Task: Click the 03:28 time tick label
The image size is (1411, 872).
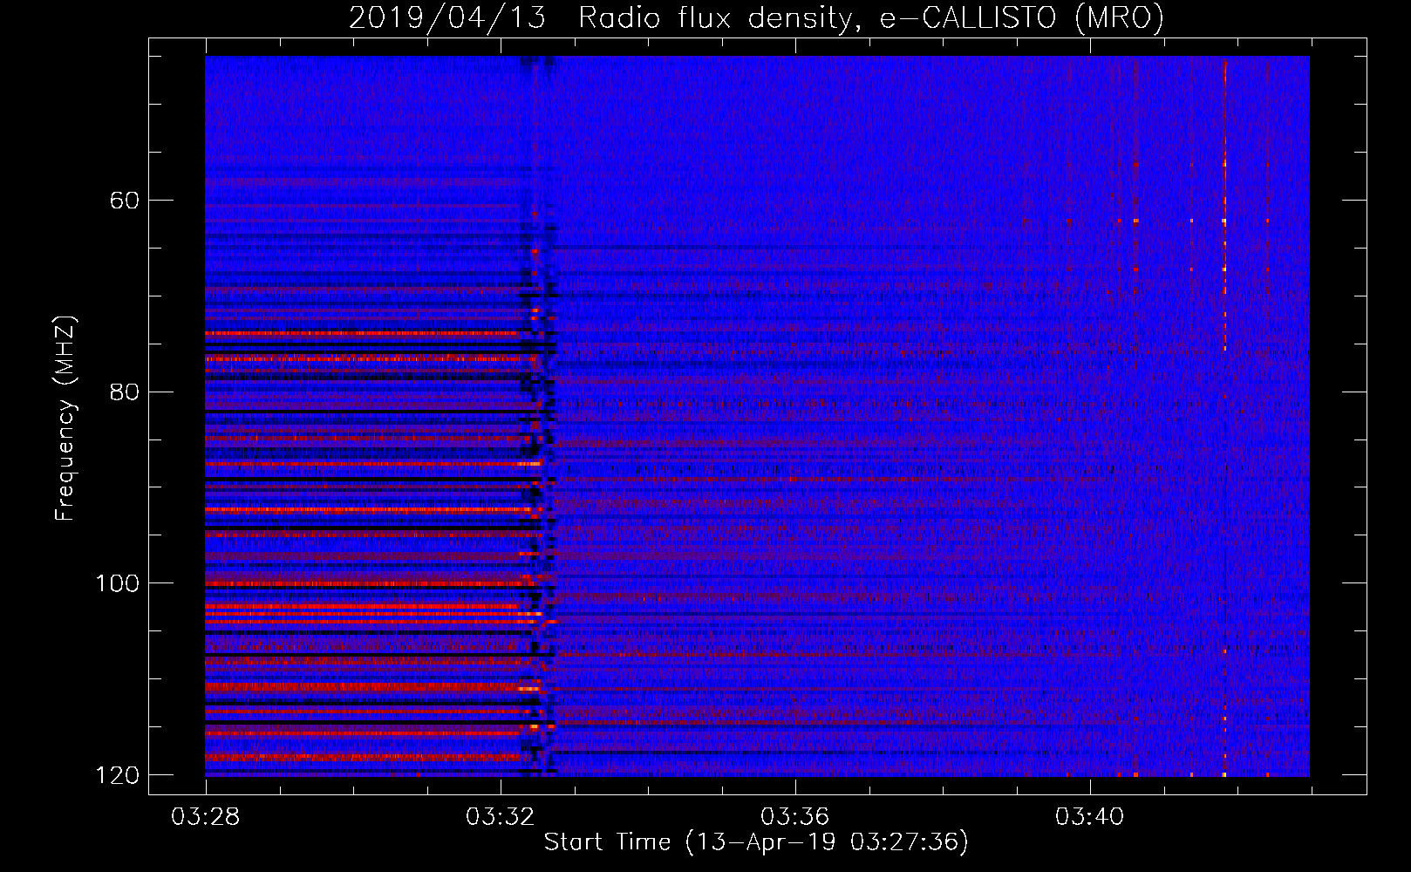Action: click(x=206, y=817)
